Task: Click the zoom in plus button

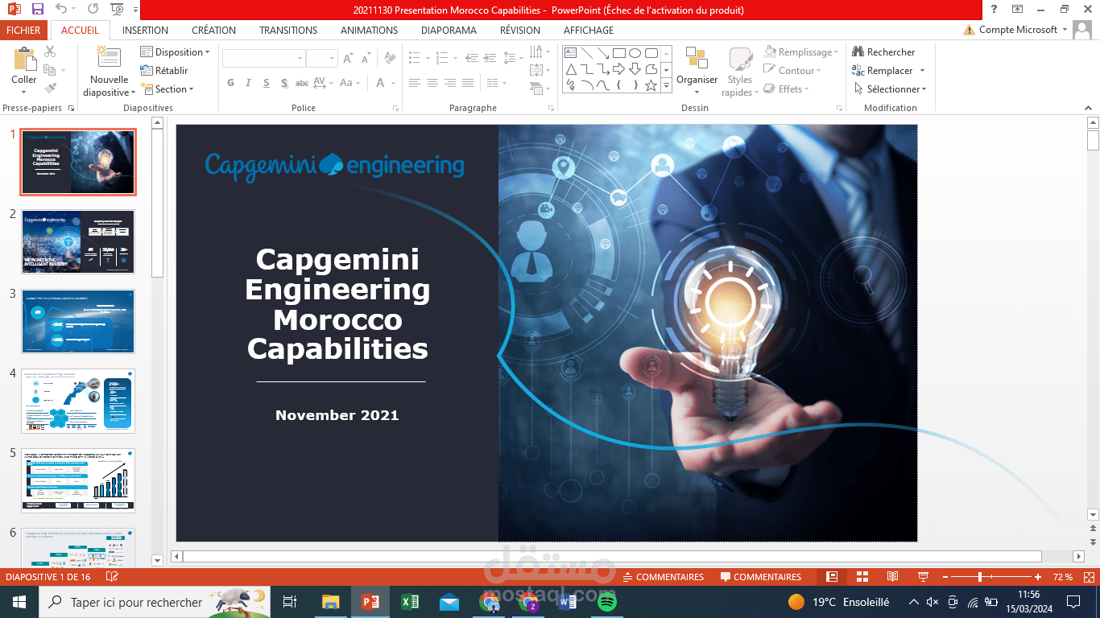Action: 1038,577
